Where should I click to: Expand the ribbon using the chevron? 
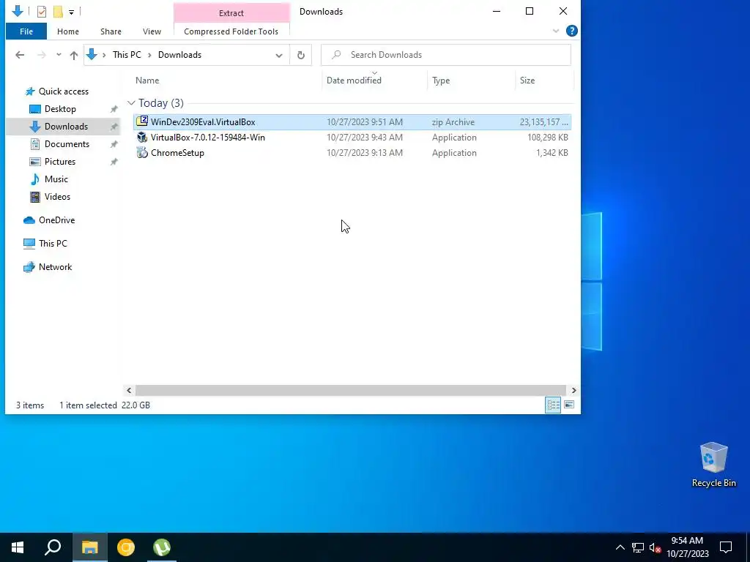(x=556, y=31)
